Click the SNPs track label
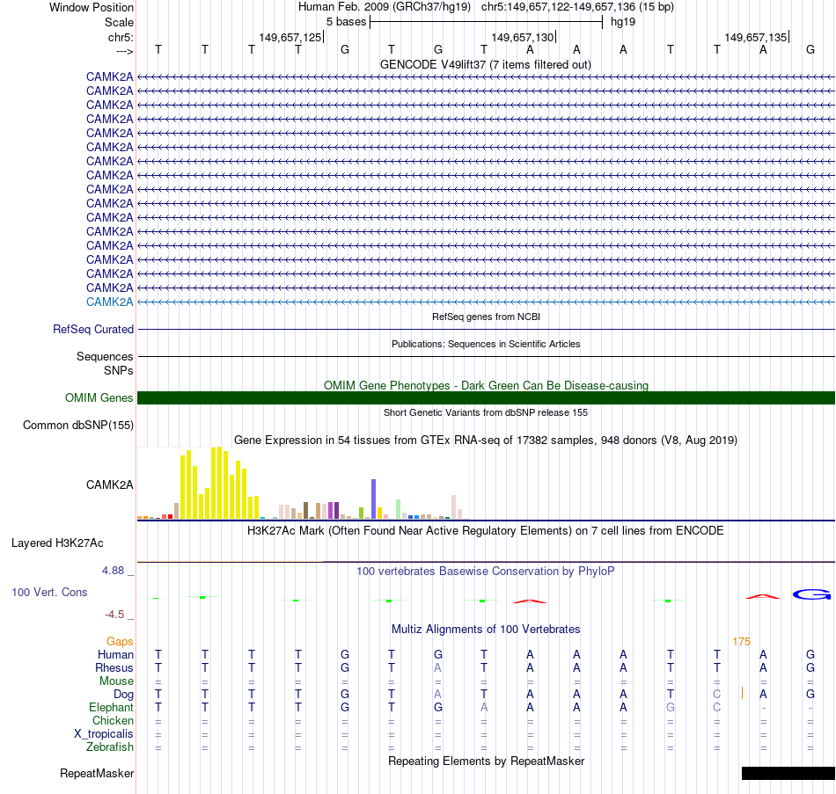 pyautogui.click(x=119, y=370)
